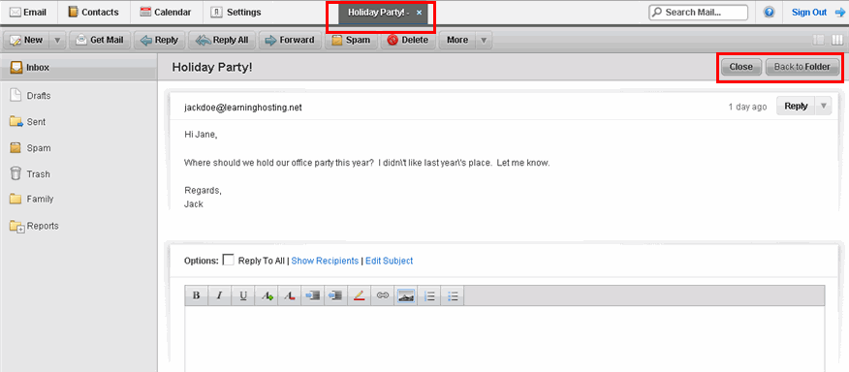This screenshot has height=372, width=849.
Task: Click the New message toolbar button
Action: point(27,40)
